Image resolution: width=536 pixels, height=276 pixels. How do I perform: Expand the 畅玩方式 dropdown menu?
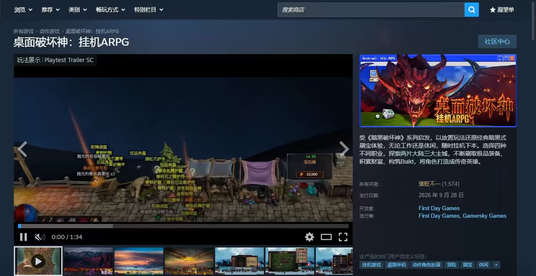[111, 10]
